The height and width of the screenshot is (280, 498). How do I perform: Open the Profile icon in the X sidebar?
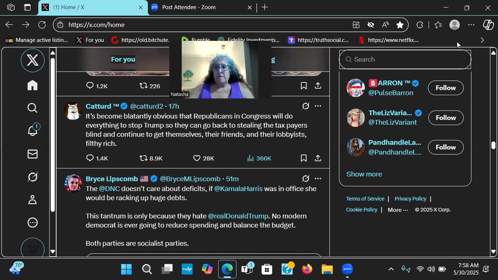33,200
